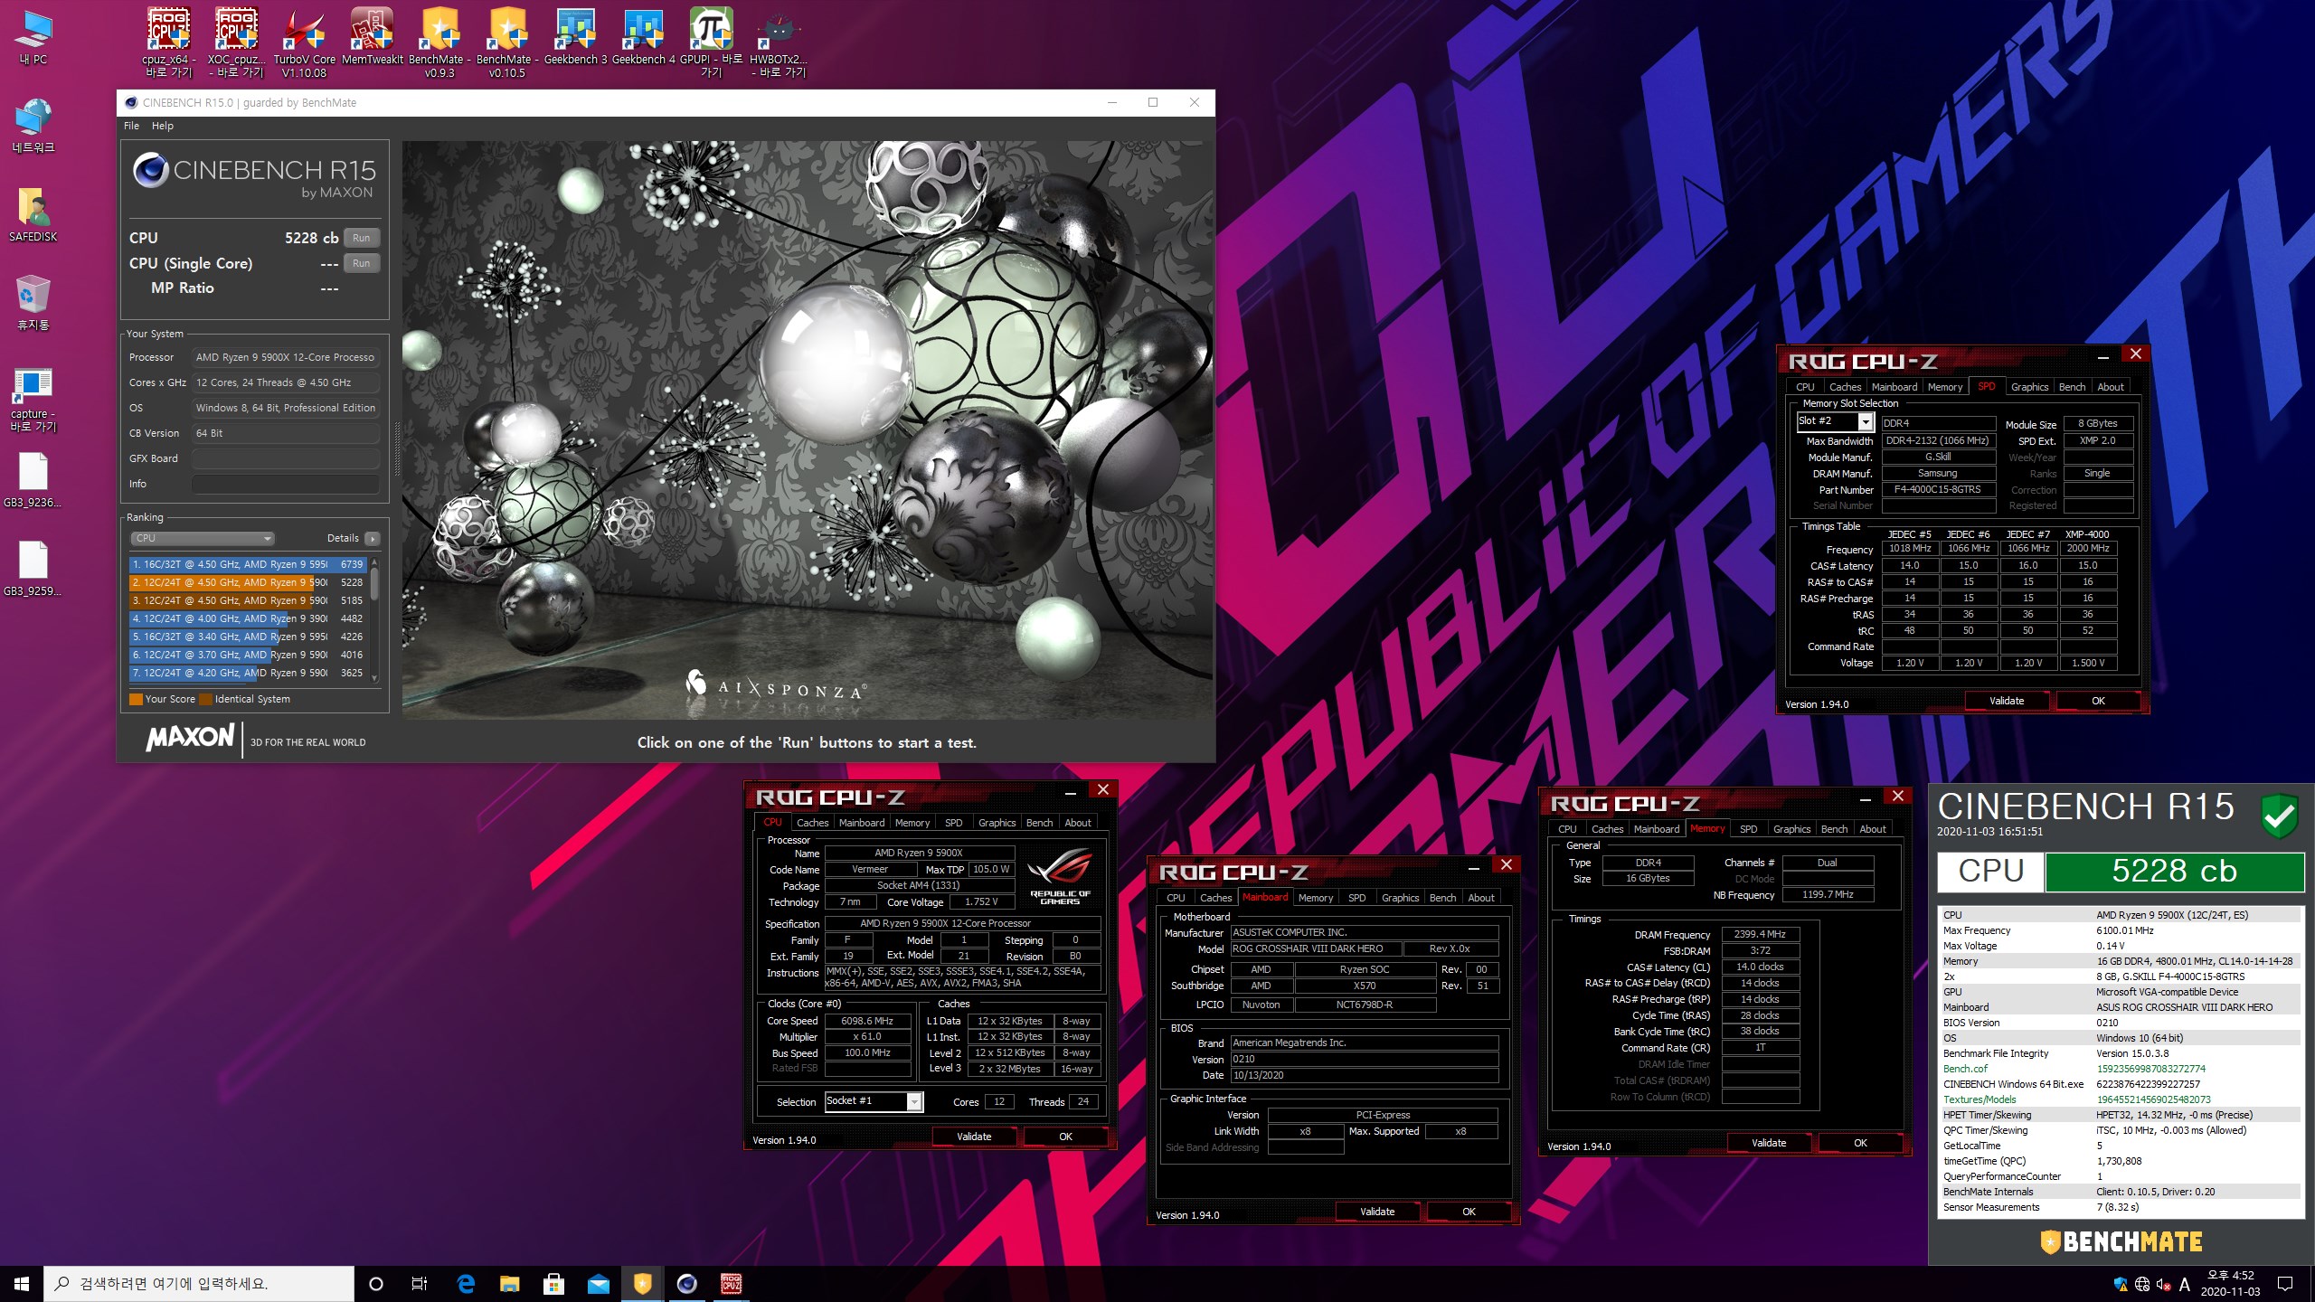
Task: Open the Help menu in Cinebench
Action: (x=162, y=126)
